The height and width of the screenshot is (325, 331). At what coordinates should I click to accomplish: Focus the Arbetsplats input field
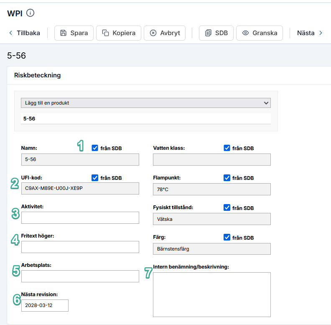[80, 276]
